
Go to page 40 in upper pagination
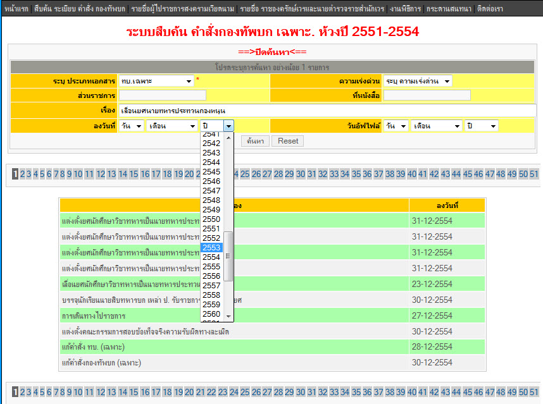(412, 174)
